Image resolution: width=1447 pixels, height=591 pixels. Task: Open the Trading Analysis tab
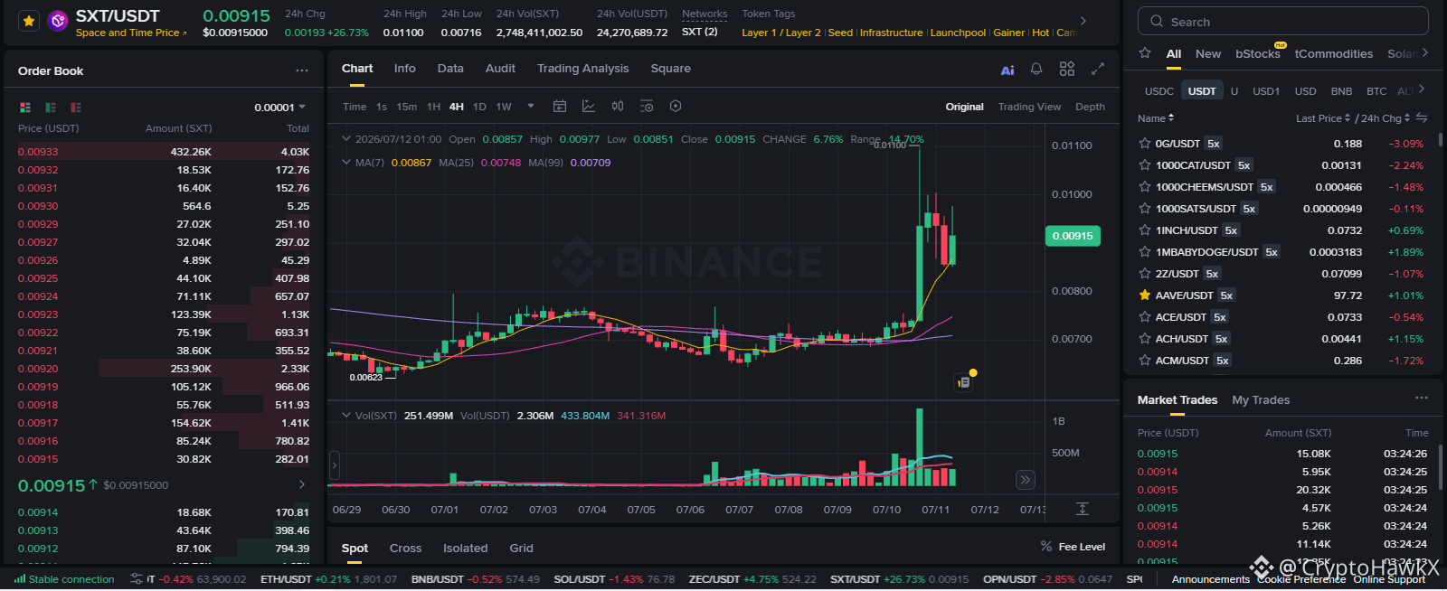point(582,69)
